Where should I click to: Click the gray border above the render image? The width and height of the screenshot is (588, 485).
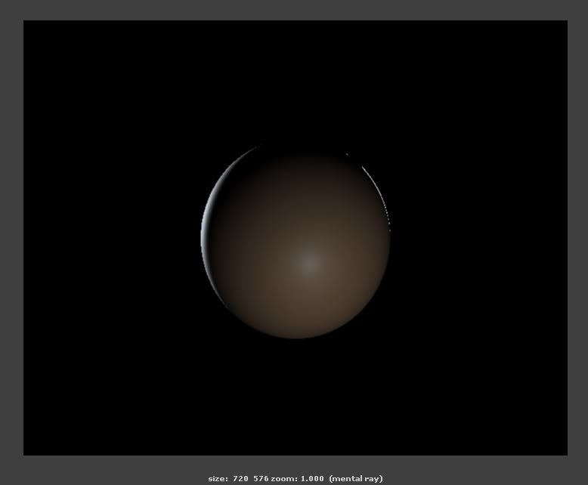click(x=294, y=10)
